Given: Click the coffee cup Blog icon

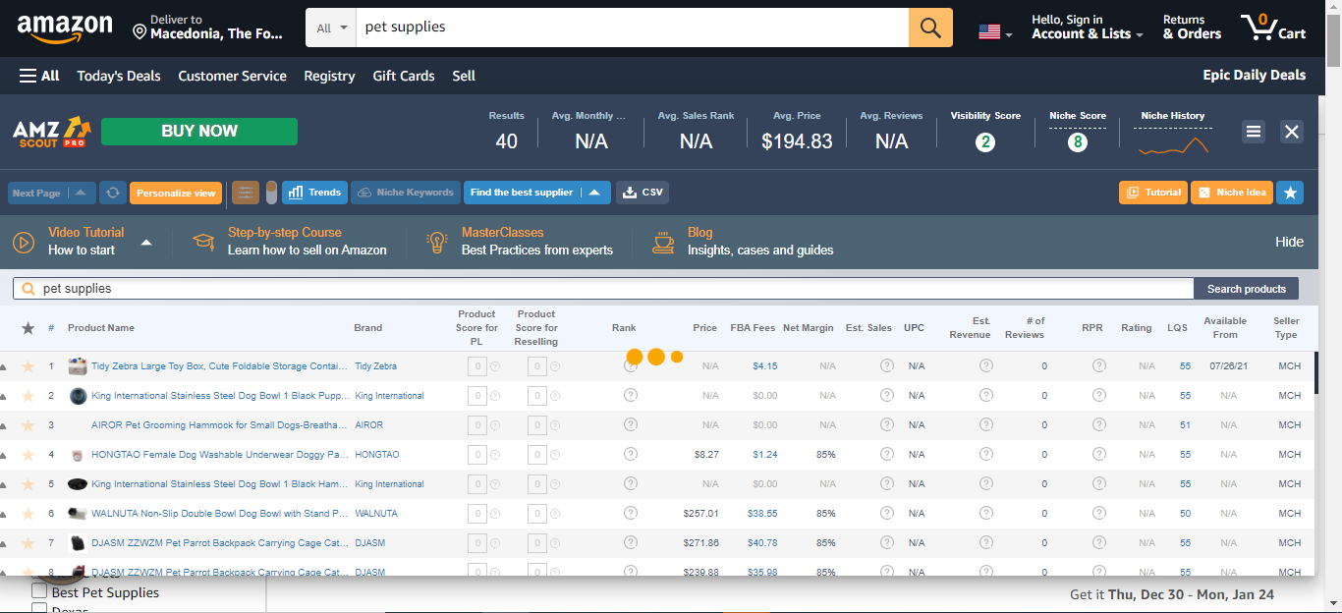Looking at the screenshot, I should [x=664, y=242].
